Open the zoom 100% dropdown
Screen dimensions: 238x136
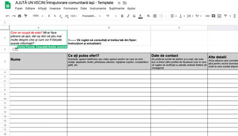[38, 16]
